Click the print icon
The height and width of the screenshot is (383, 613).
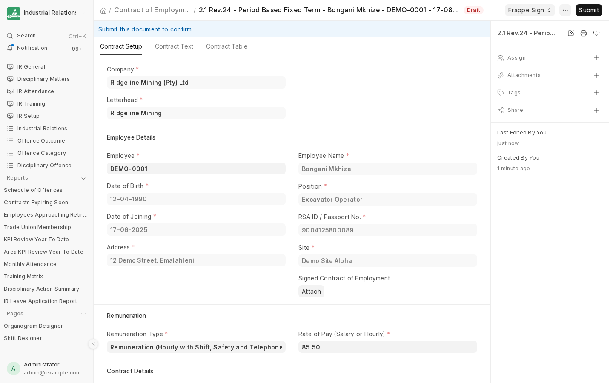[584, 33]
